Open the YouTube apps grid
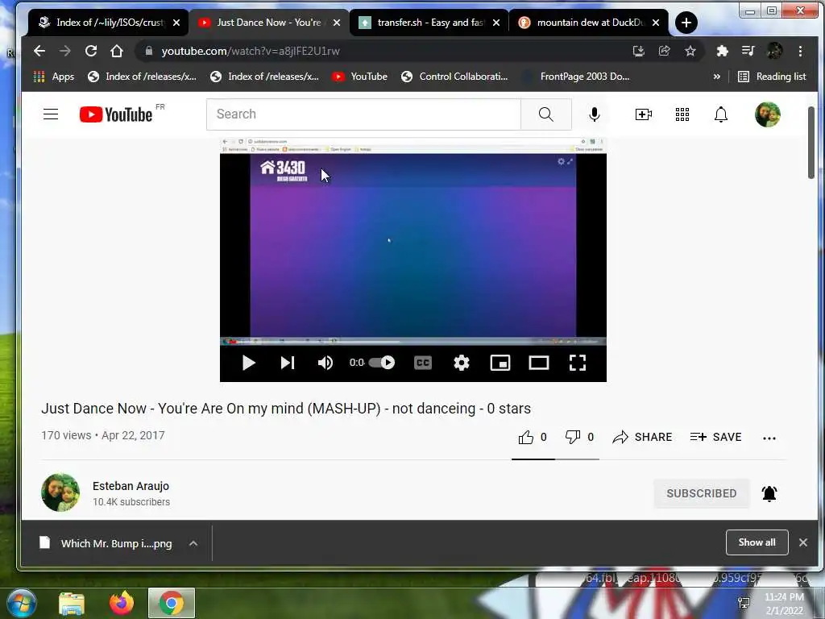Viewport: 825px width, 619px height. pyautogui.click(x=682, y=114)
